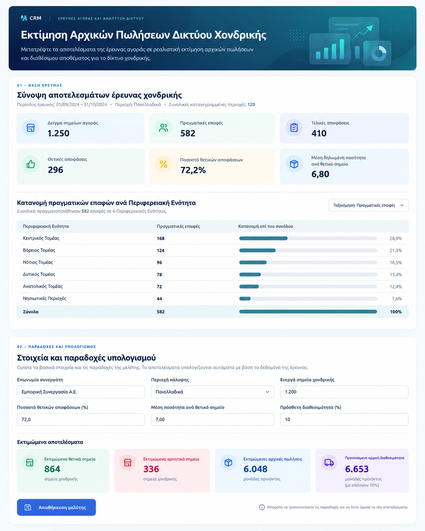Viewport: 425px width, 531px height.
Task: Click the box icon beside Μέση δηλωμένη ποσότητα
Action: (294, 164)
